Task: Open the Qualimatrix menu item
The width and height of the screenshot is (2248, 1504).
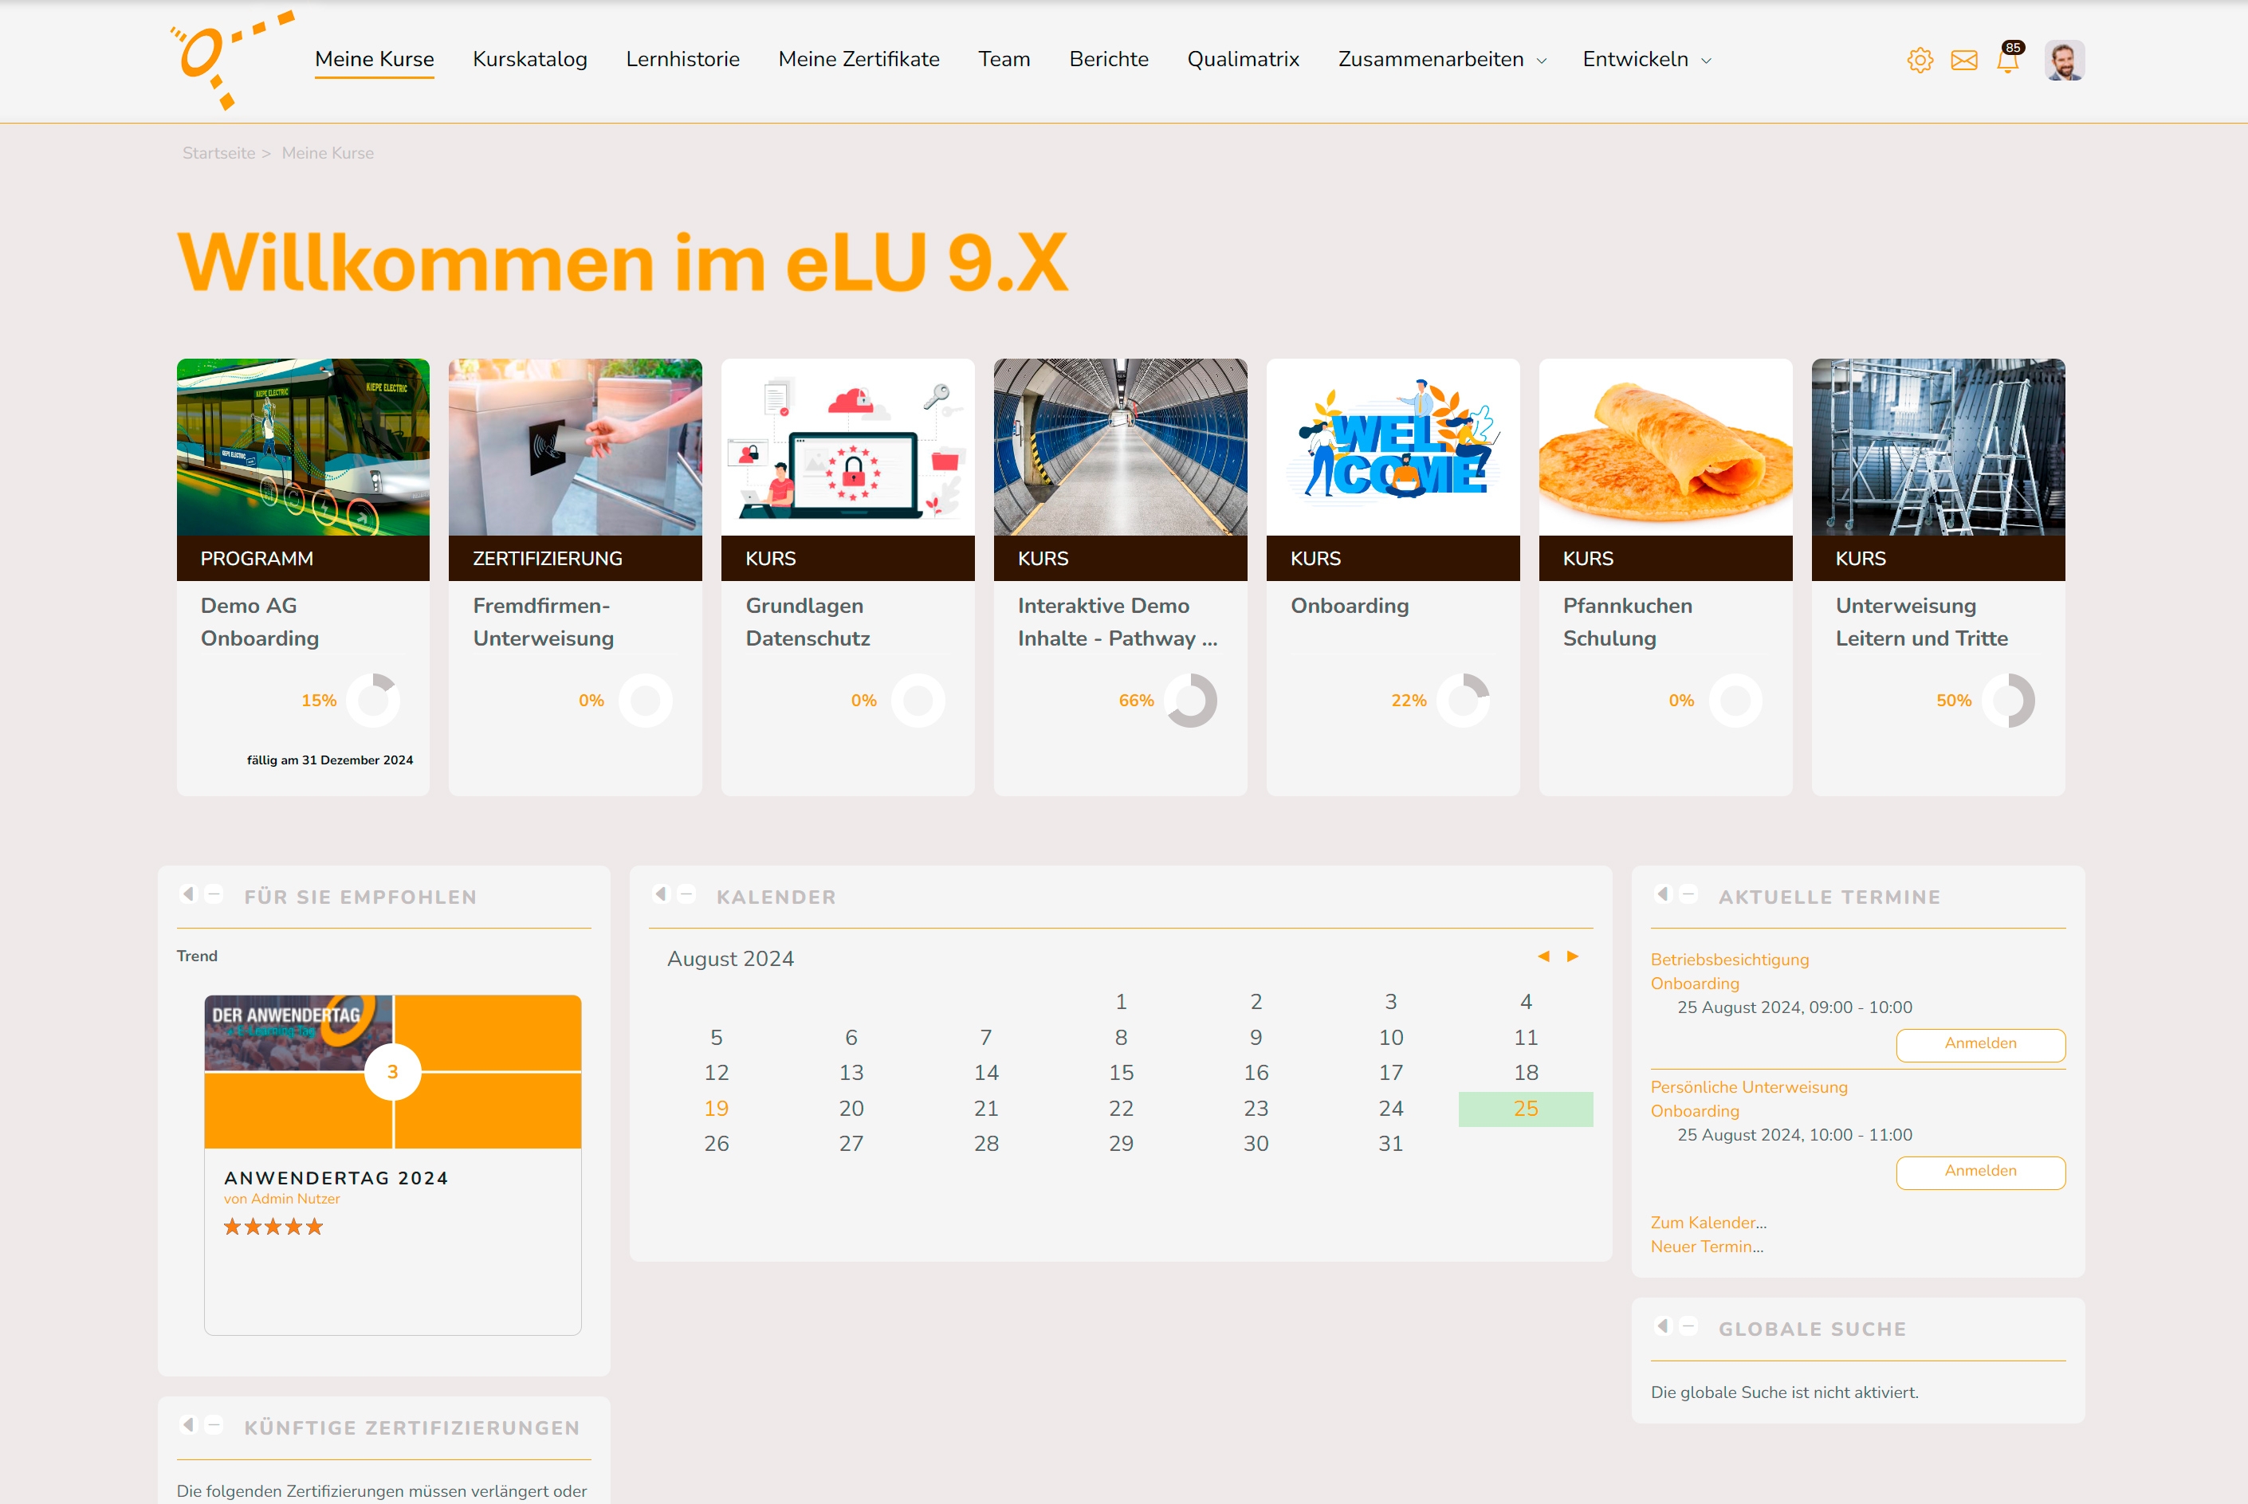Action: [1243, 60]
